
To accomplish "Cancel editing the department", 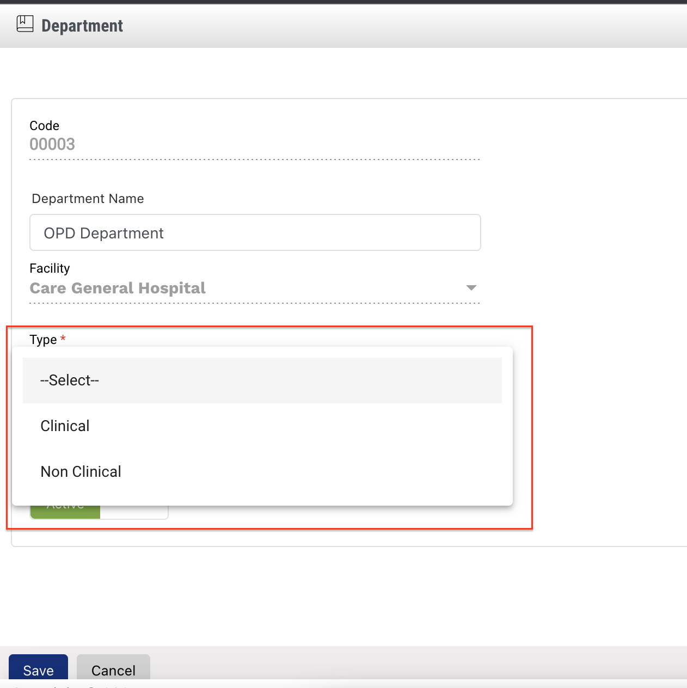I will pyautogui.click(x=113, y=669).
